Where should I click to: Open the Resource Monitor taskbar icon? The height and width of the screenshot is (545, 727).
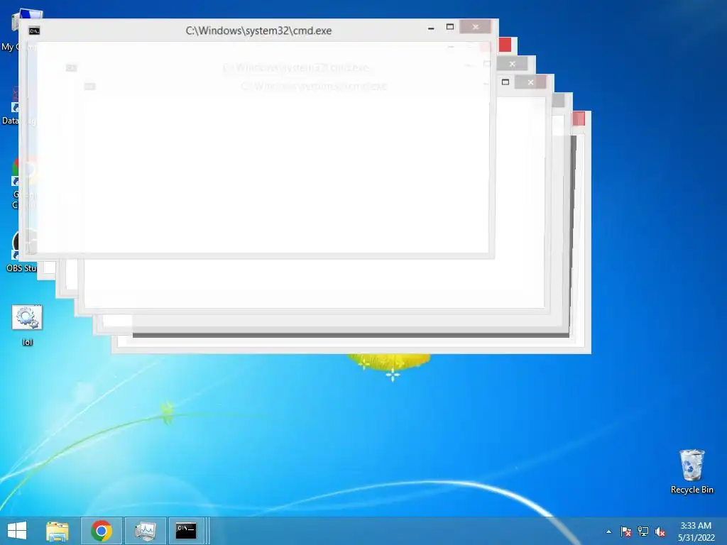point(145,531)
